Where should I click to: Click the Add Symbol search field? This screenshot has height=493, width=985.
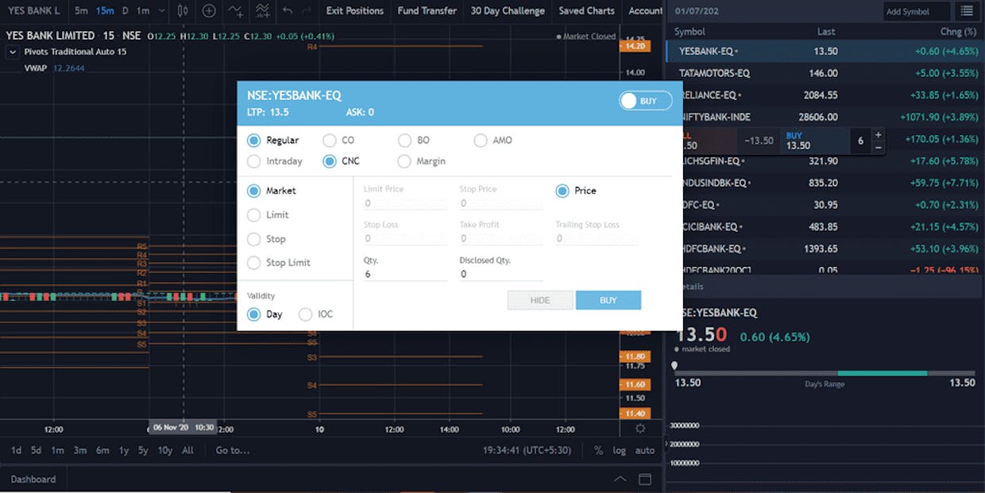(917, 11)
